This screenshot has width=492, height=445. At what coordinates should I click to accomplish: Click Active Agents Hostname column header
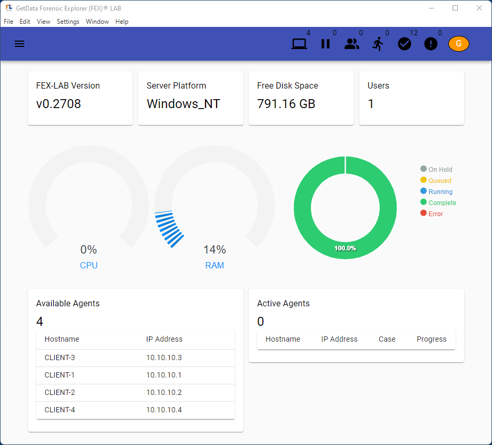283,339
